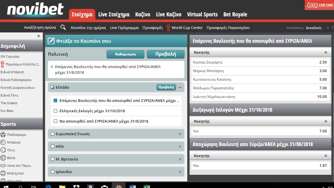Open The Greeks in the sidebar
Screen dimensions: 334x188
(x=9, y=103)
